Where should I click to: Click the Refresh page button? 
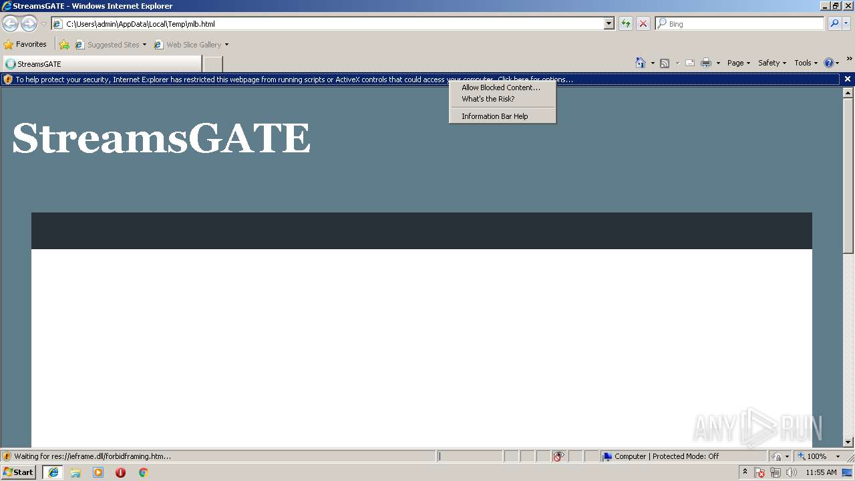tap(626, 24)
